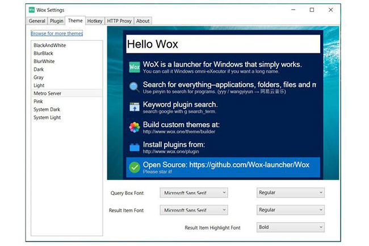Click the Hello Wox query box

tap(223, 44)
